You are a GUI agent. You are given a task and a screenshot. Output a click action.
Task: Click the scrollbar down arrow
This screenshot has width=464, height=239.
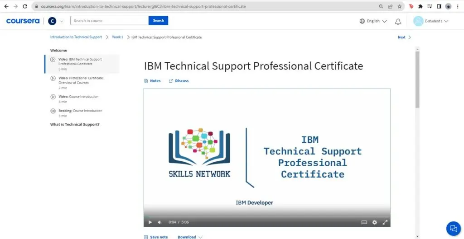click(x=417, y=236)
